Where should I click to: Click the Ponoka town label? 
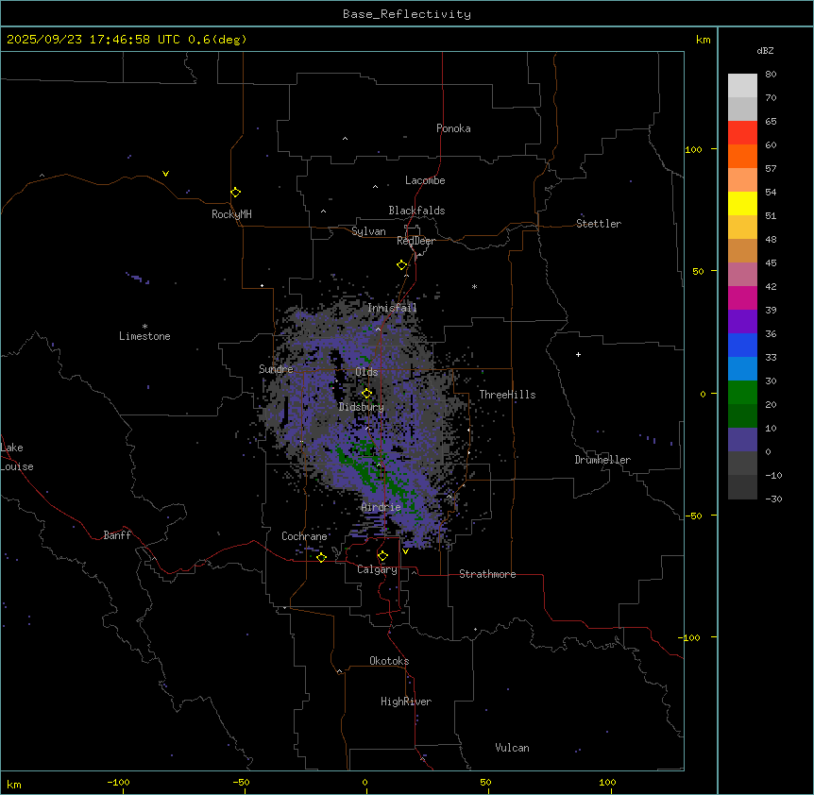pyautogui.click(x=453, y=128)
